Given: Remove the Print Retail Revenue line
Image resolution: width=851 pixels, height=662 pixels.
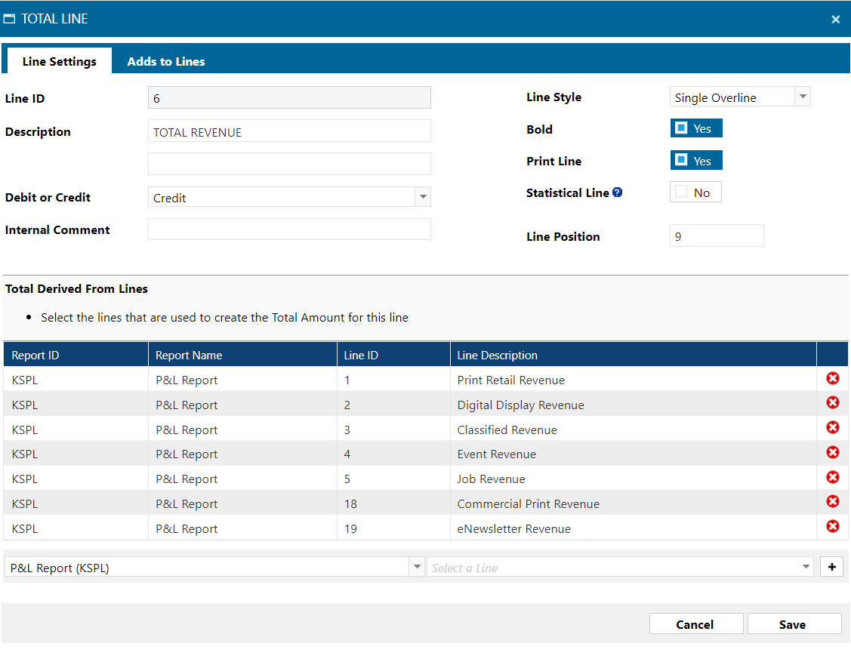Looking at the screenshot, I should [x=833, y=379].
